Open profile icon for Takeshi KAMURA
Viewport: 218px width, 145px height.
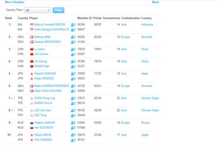(x=73, y=74)
